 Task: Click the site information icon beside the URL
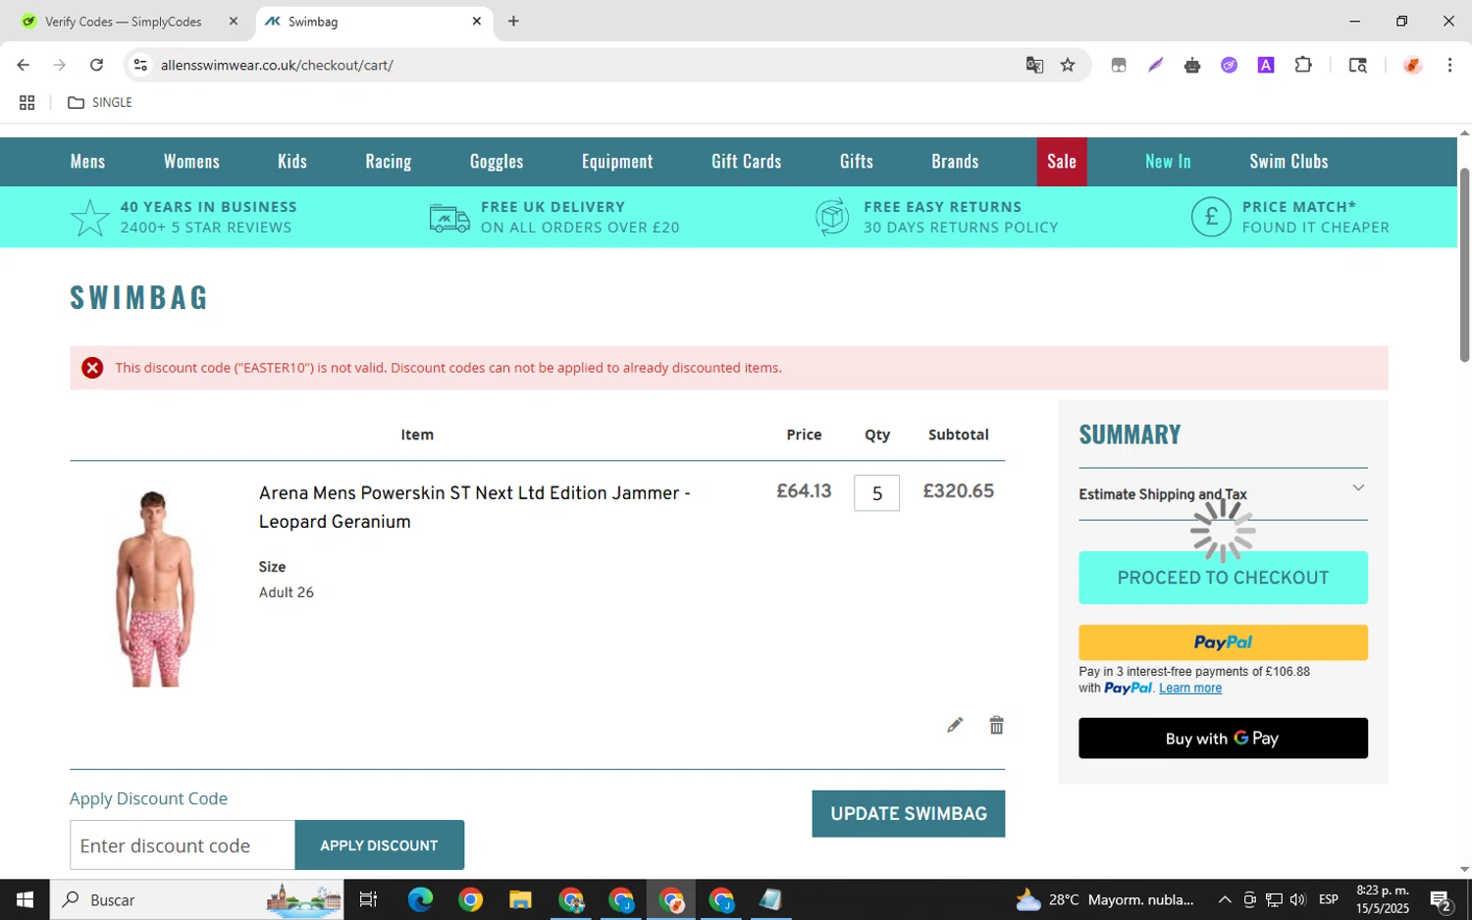pyautogui.click(x=140, y=65)
